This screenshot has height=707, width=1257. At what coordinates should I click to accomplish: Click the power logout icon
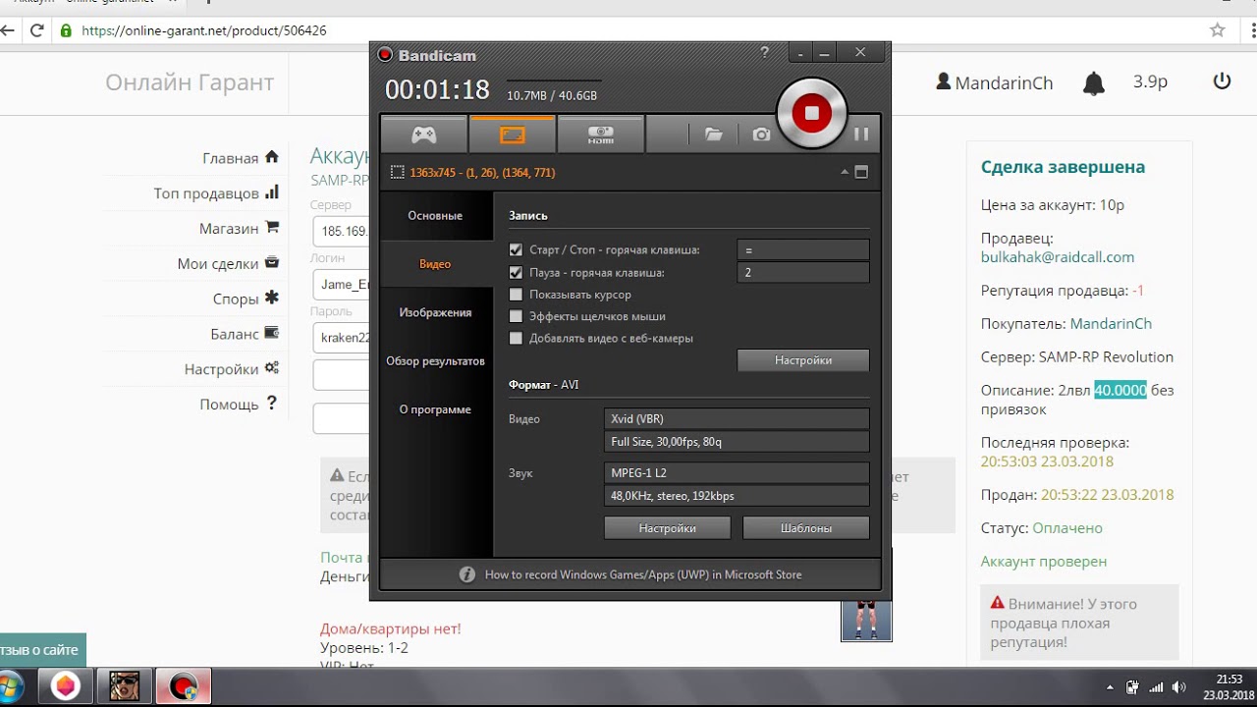(x=1222, y=82)
